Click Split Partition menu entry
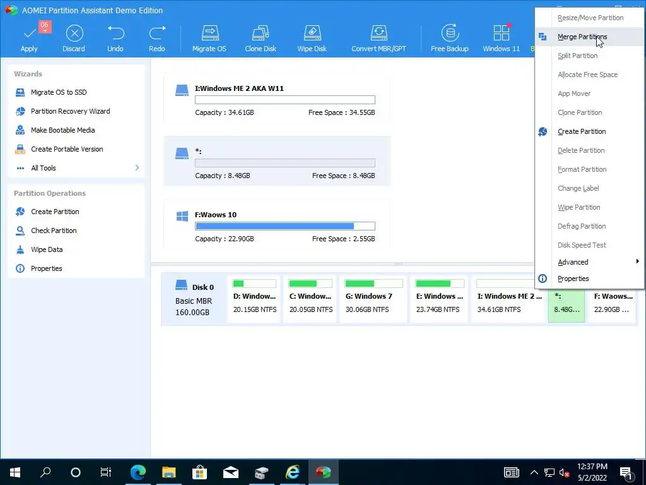The height and width of the screenshot is (485, 646). (589, 56)
